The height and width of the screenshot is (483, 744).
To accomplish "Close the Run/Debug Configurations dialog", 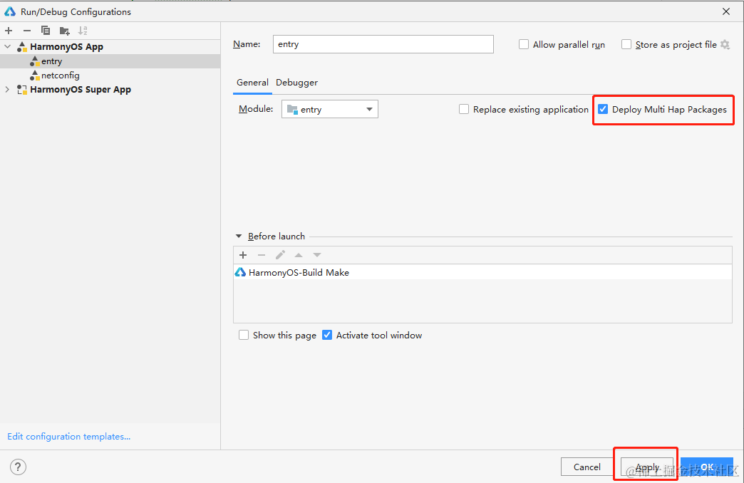I will (x=726, y=11).
